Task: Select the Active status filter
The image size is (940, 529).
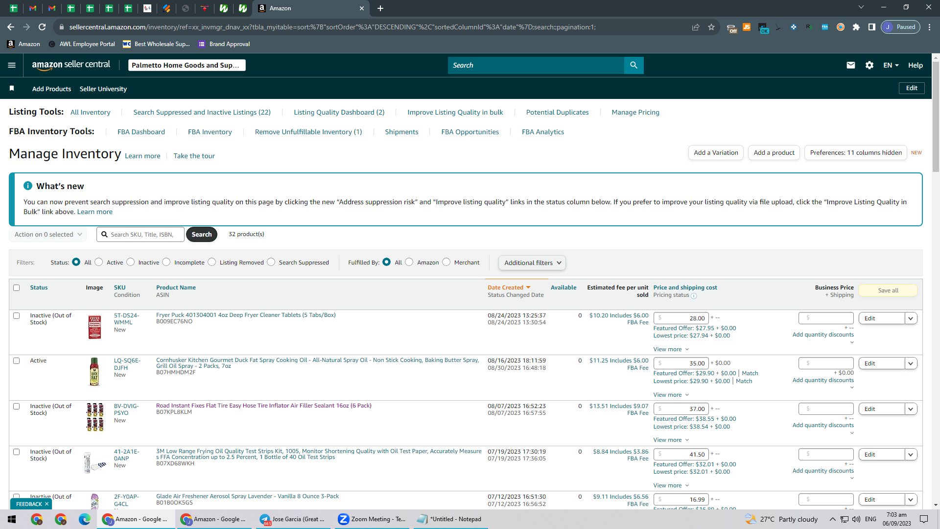Action: (99, 262)
